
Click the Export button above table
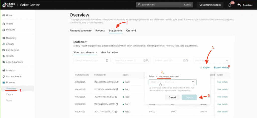pyautogui.click(x=205, y=67)
